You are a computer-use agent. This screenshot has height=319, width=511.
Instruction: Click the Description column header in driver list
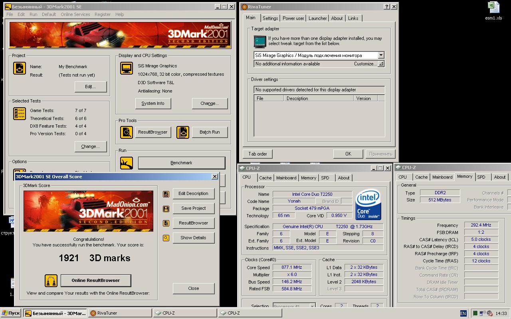pyautogui.click(x=319, y=98)
